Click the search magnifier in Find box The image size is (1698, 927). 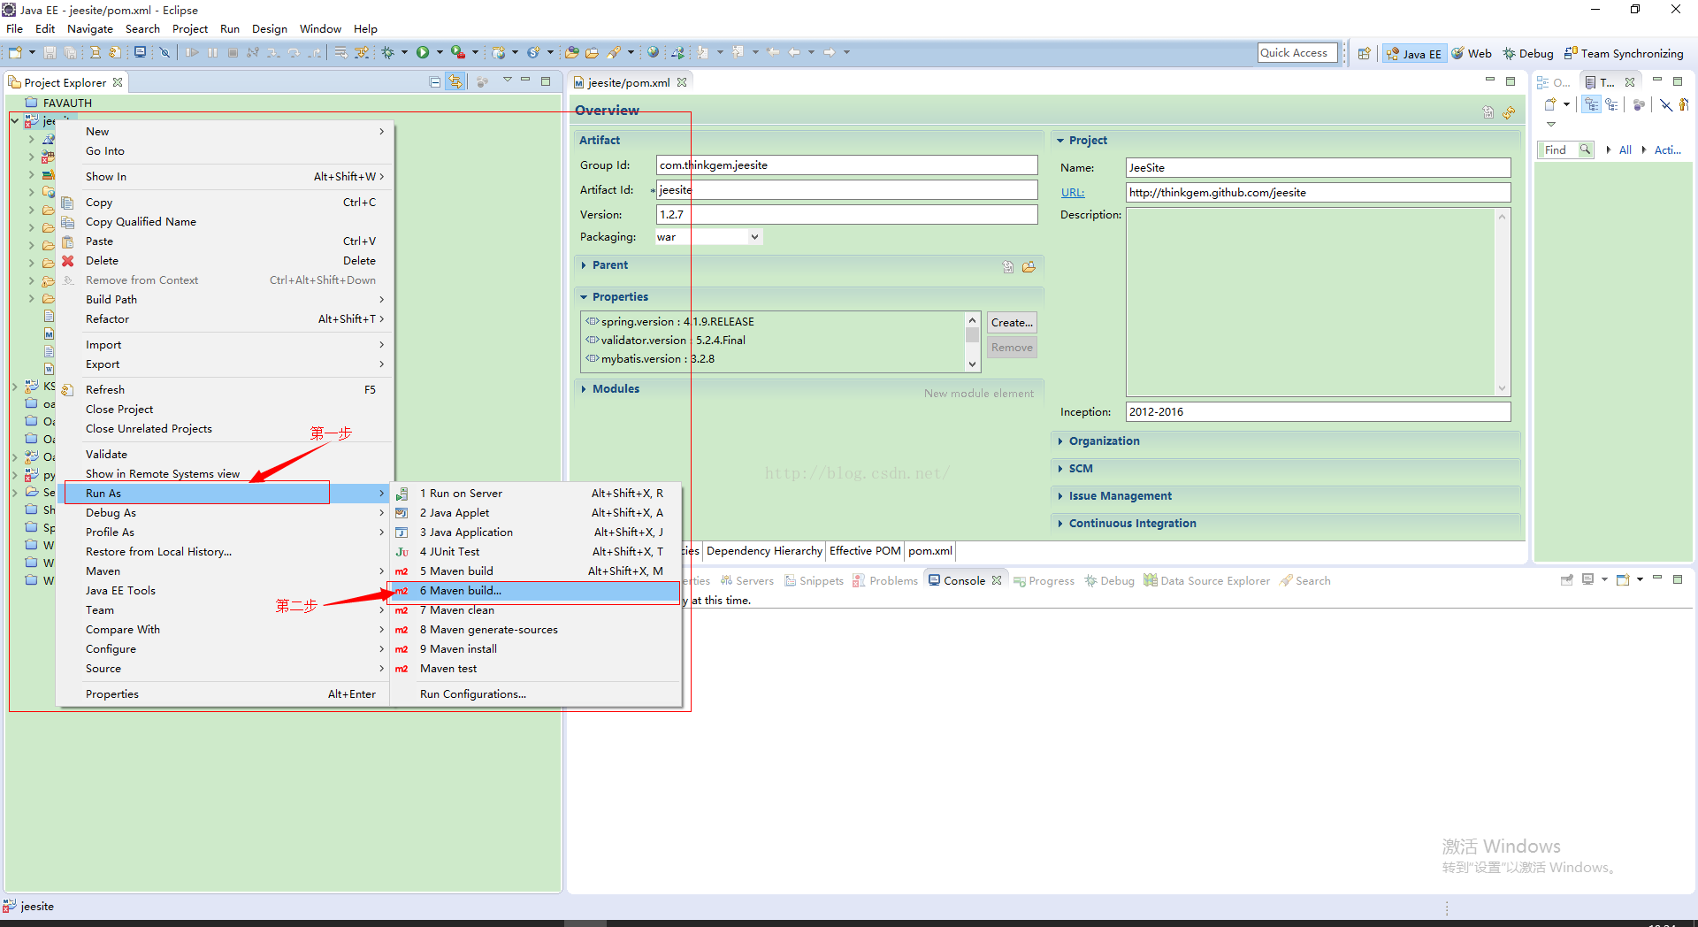(1586, 149)
